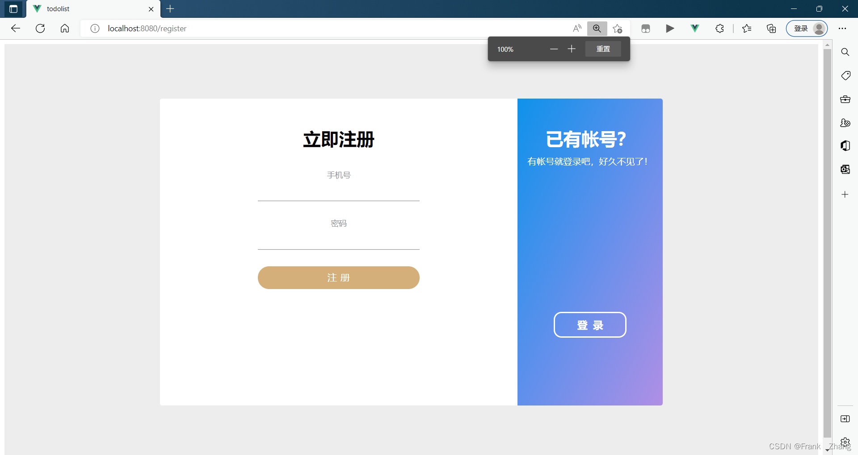Open the split screen toolbar icon
This screenshot has width=858, height=455.
tap(646, 28)
